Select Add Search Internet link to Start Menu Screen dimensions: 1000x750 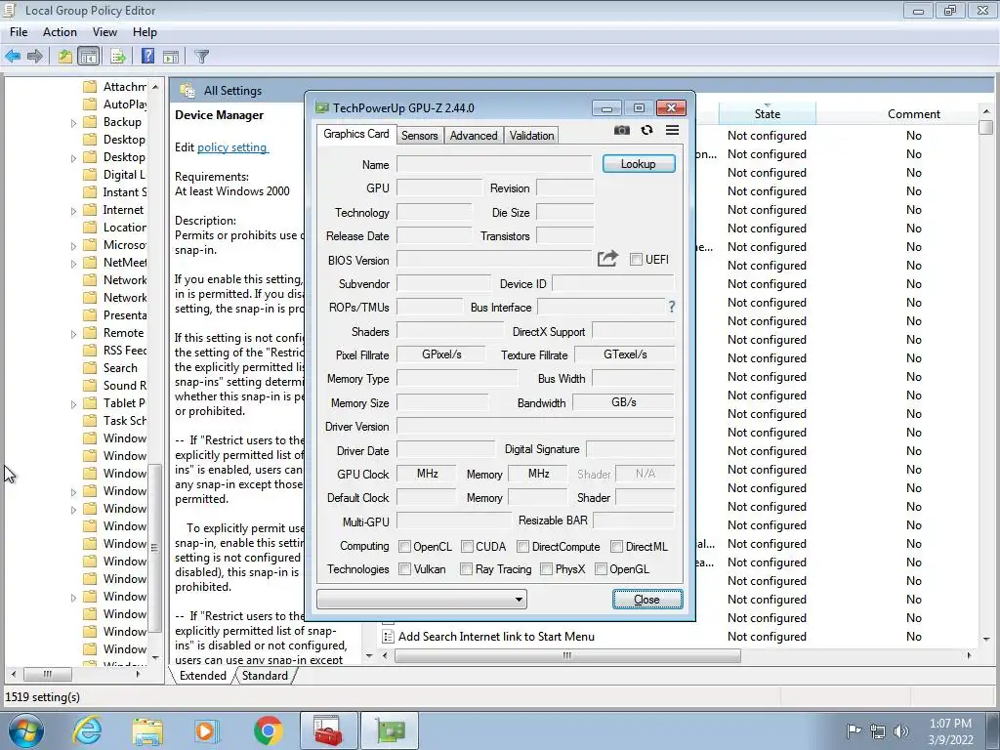(x=496, y=637)
